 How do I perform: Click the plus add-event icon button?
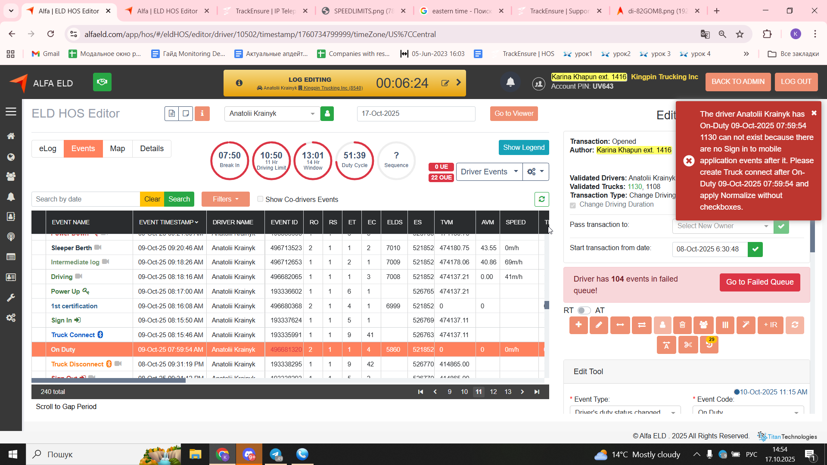[578, 325]
